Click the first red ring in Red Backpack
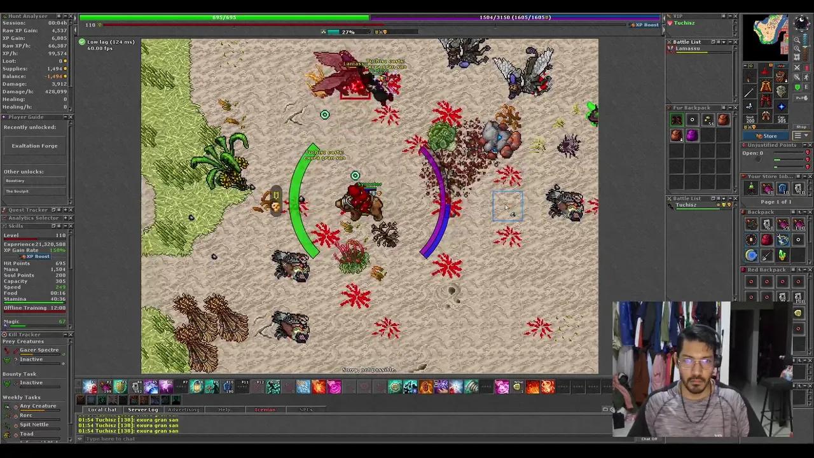The height and width of the screenshot is (458, 814). [751, 281]
